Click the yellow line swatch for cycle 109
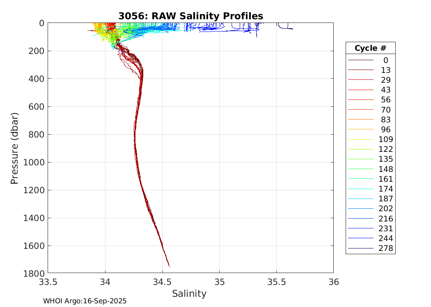The image size is (431, 307). pos(360,140)
